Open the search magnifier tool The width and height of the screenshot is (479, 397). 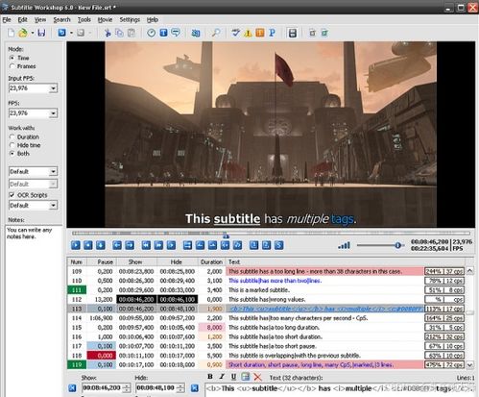tap(216, 33)
